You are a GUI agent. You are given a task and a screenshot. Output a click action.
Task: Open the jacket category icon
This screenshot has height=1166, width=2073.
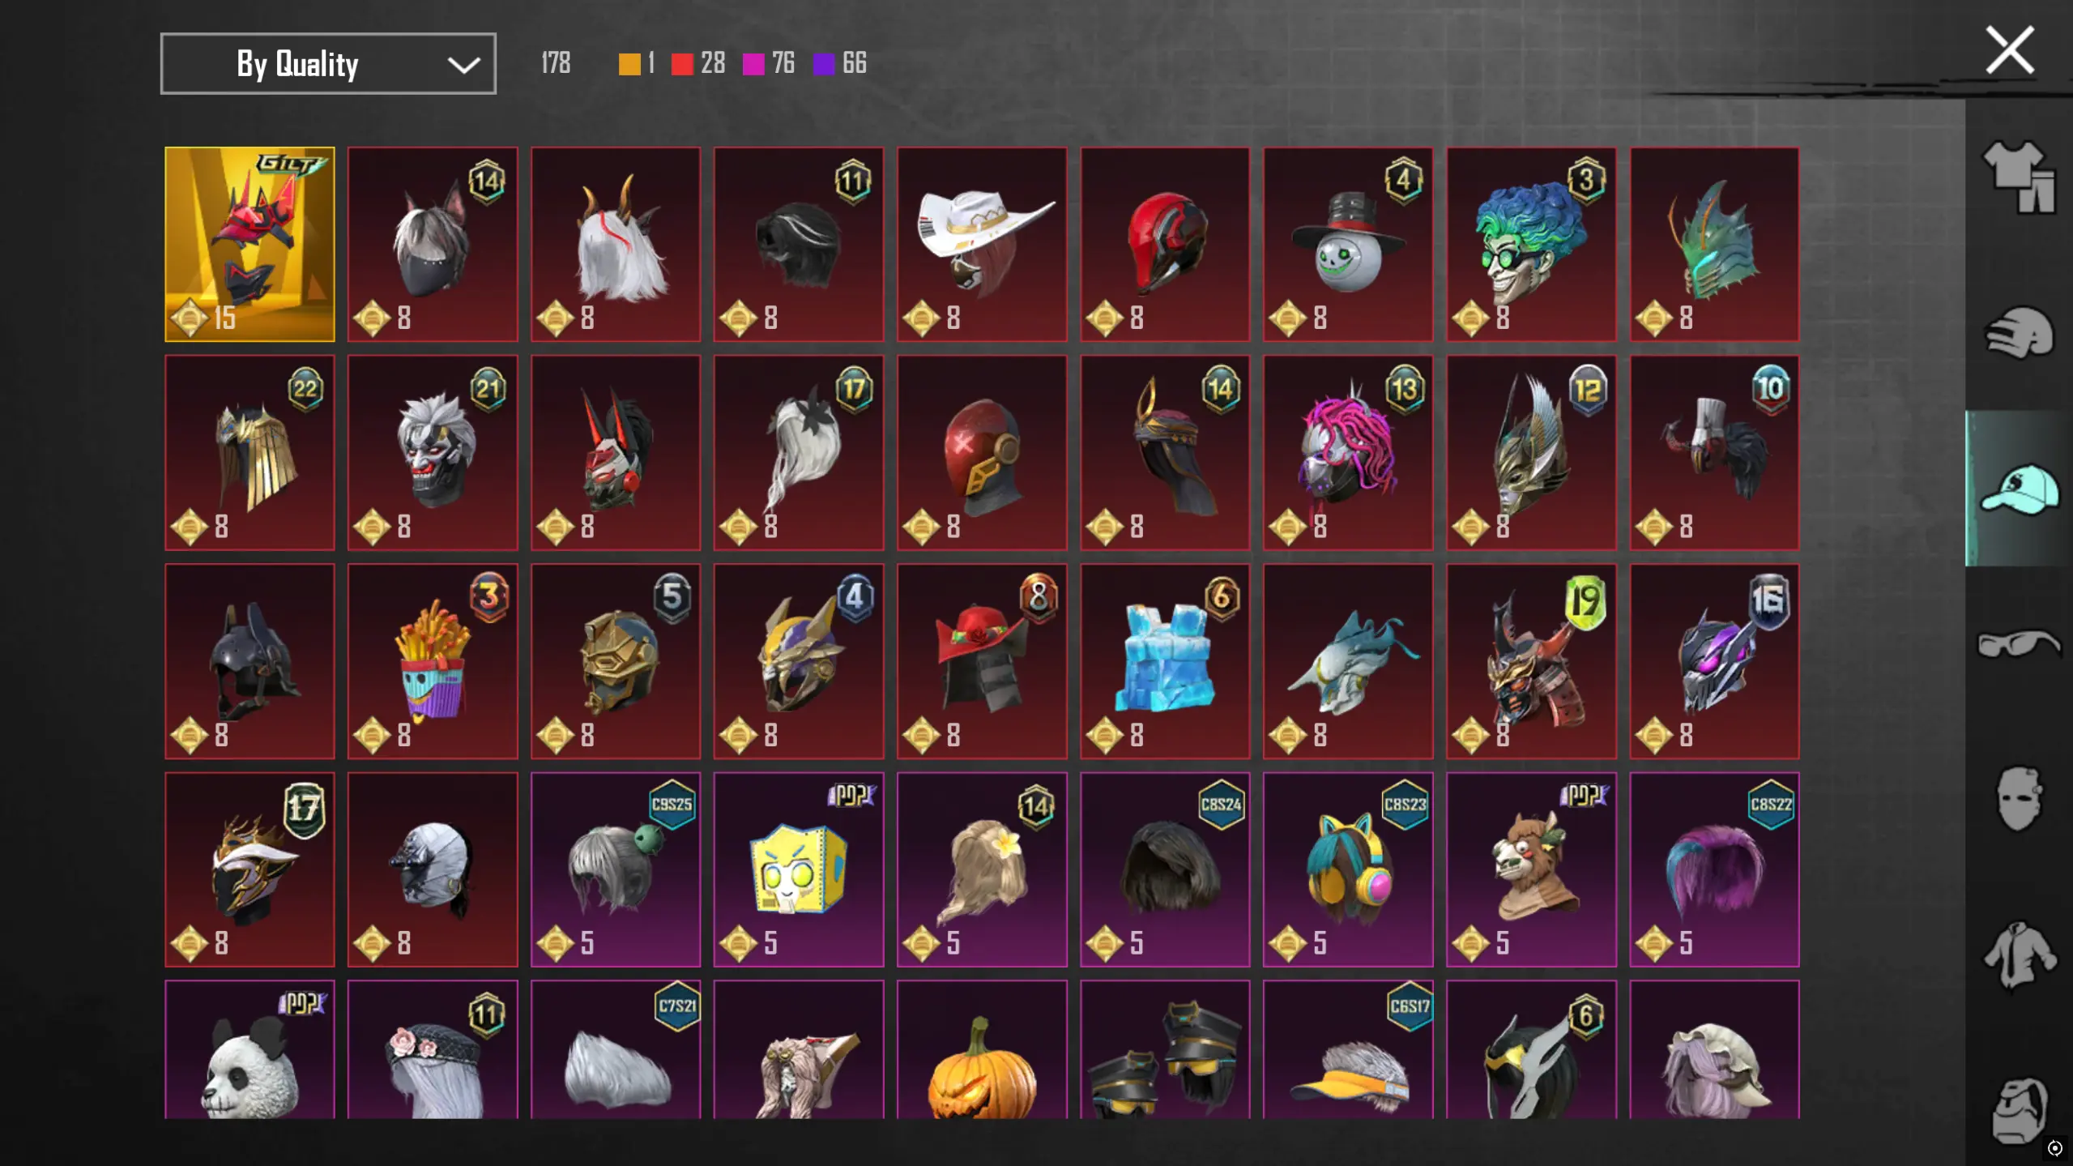click(x=2019, y=955)
